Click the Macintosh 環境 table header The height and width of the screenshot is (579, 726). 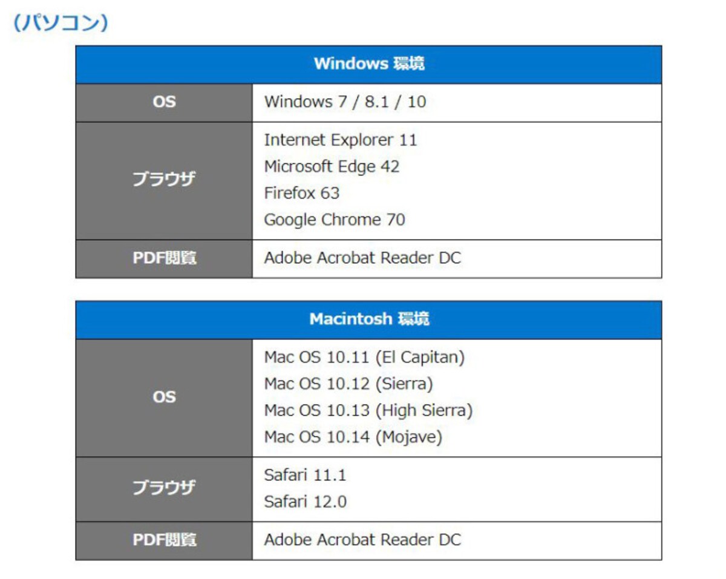tap(369, 319)
